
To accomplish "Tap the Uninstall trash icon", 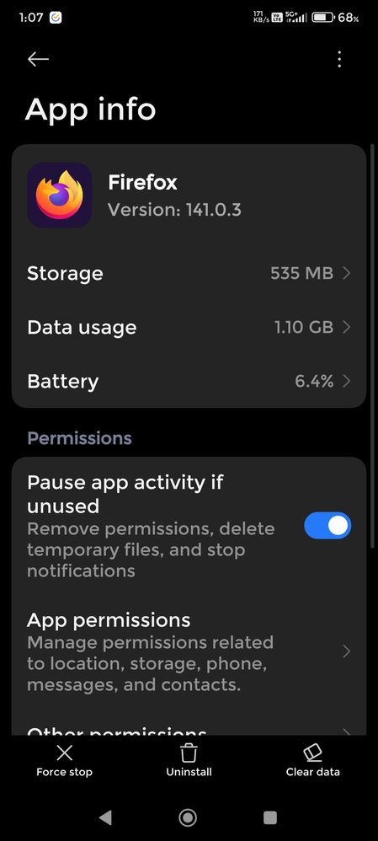I will [x=189, y=753].
